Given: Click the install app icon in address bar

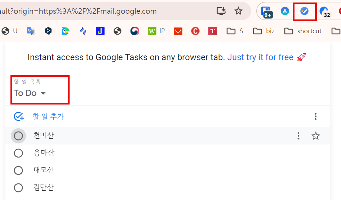Looking at the screenshot, I should (221, 11).
